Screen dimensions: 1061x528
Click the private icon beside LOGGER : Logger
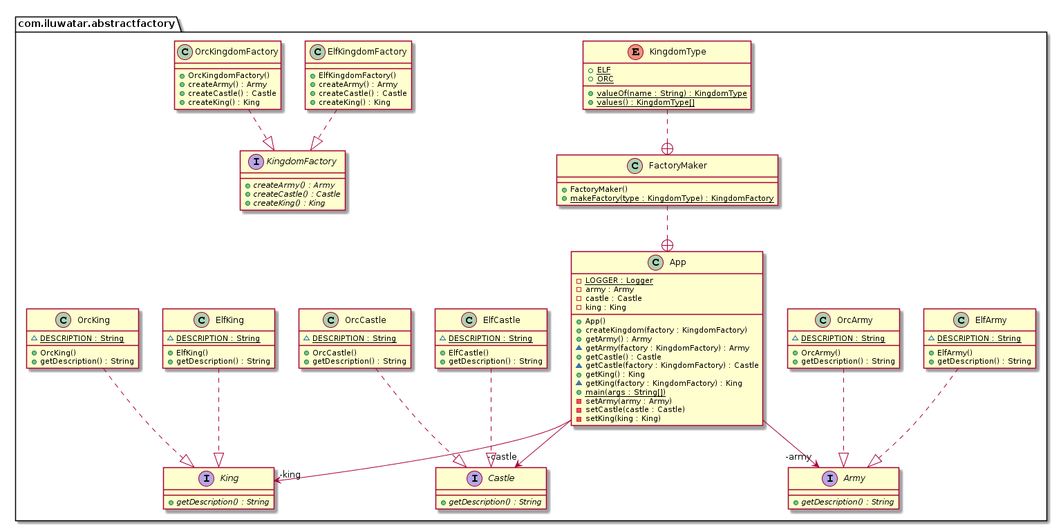pos(579,281)
